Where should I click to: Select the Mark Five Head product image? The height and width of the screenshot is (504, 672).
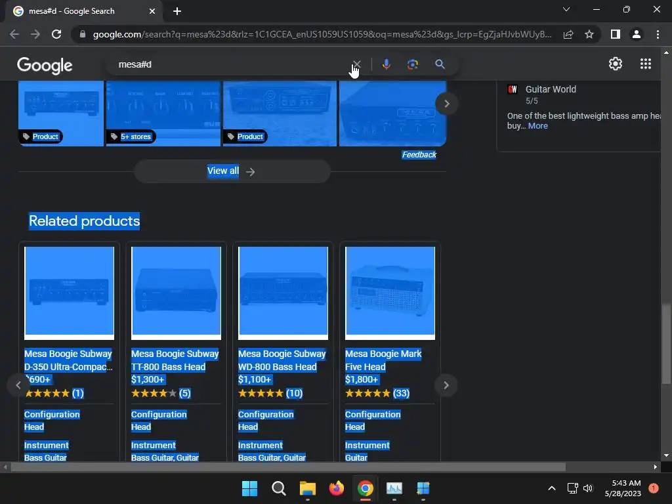point(390,293)
